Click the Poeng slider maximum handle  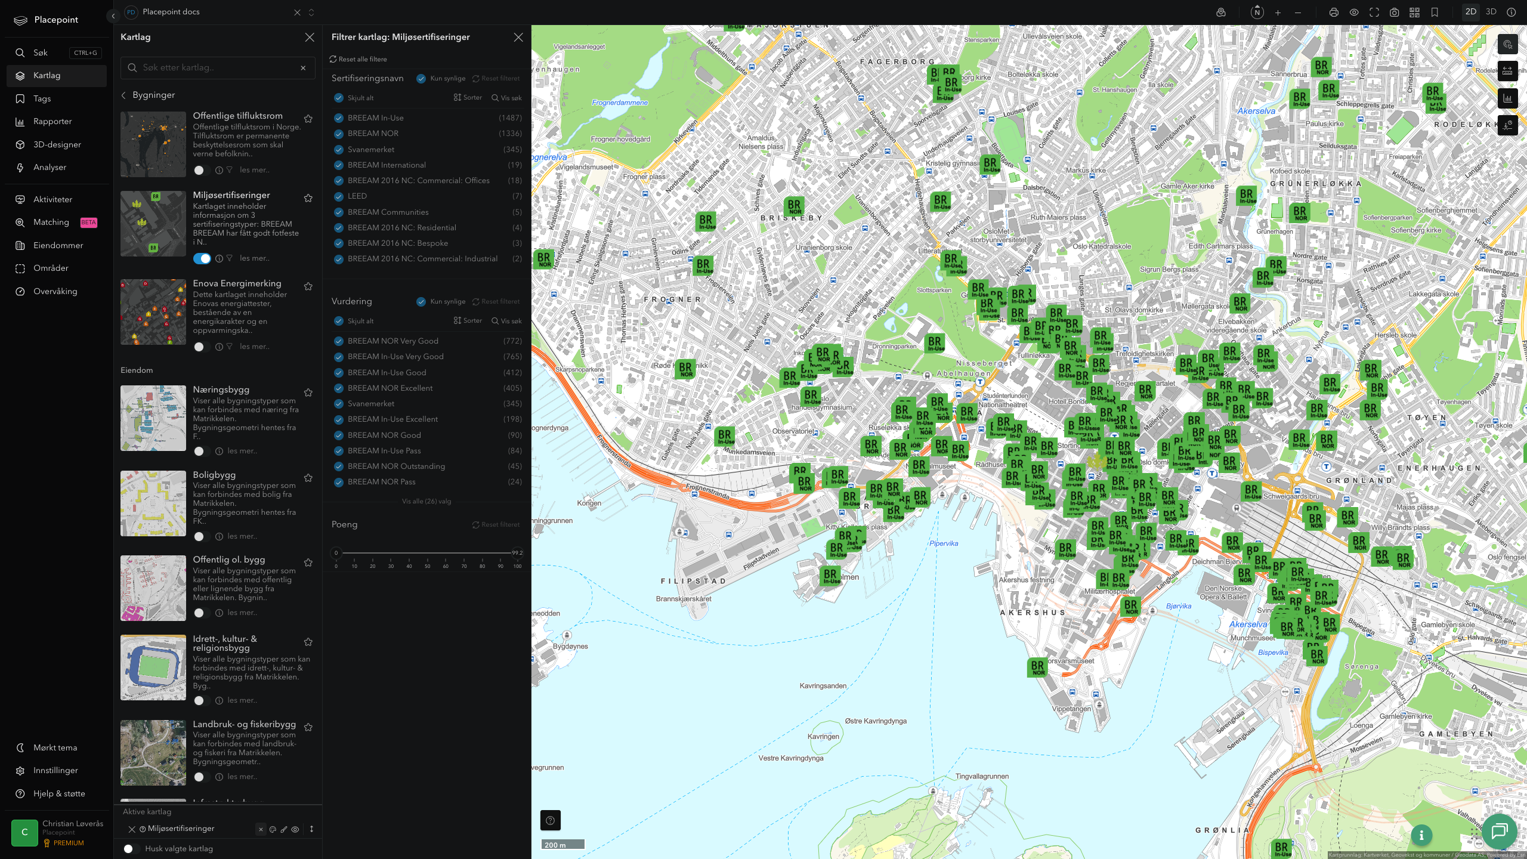pos(517,553)
